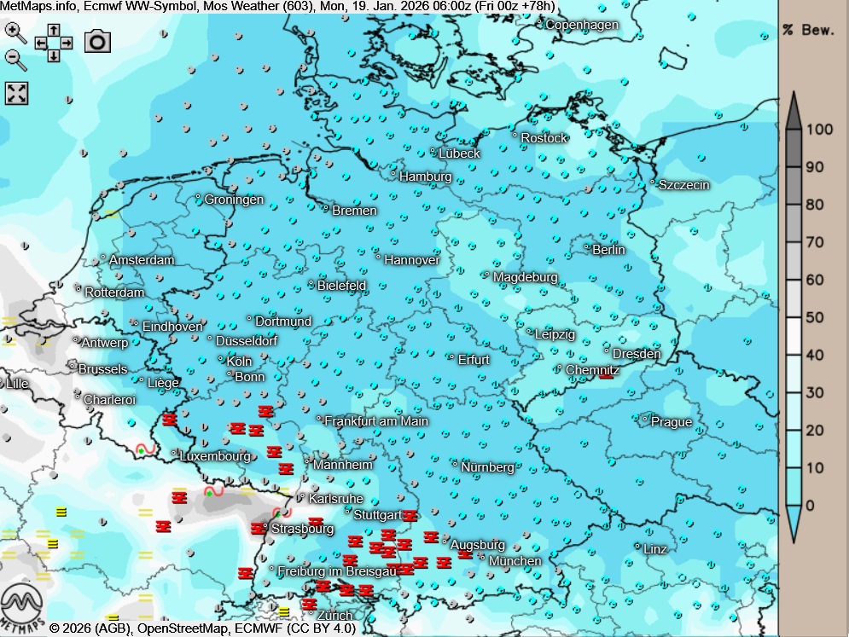
Task: Click on Frankfurt am Main label
Action: [x=376, y=421]
